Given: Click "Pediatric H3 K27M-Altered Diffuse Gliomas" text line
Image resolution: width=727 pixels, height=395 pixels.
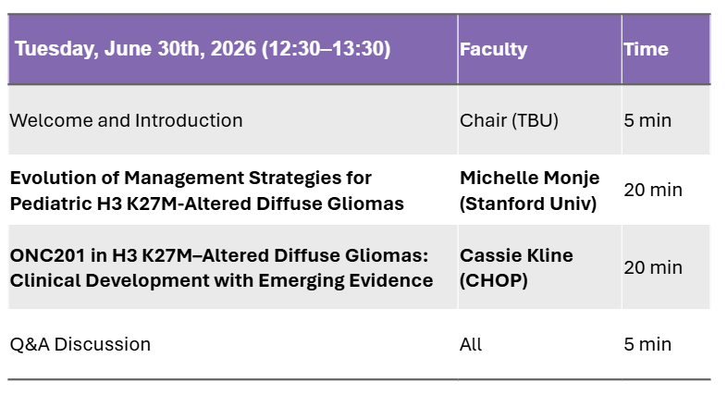Looking at the screenshot, I should (206, 204).
